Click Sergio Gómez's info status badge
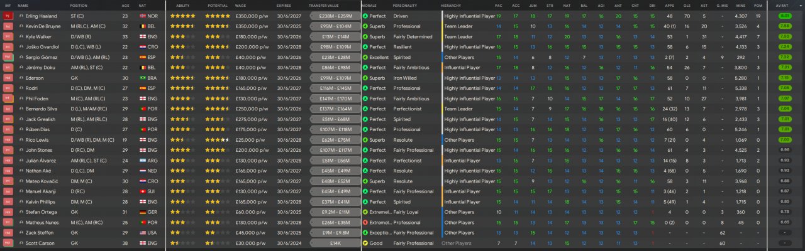805x251 pixels. (8, 58)
